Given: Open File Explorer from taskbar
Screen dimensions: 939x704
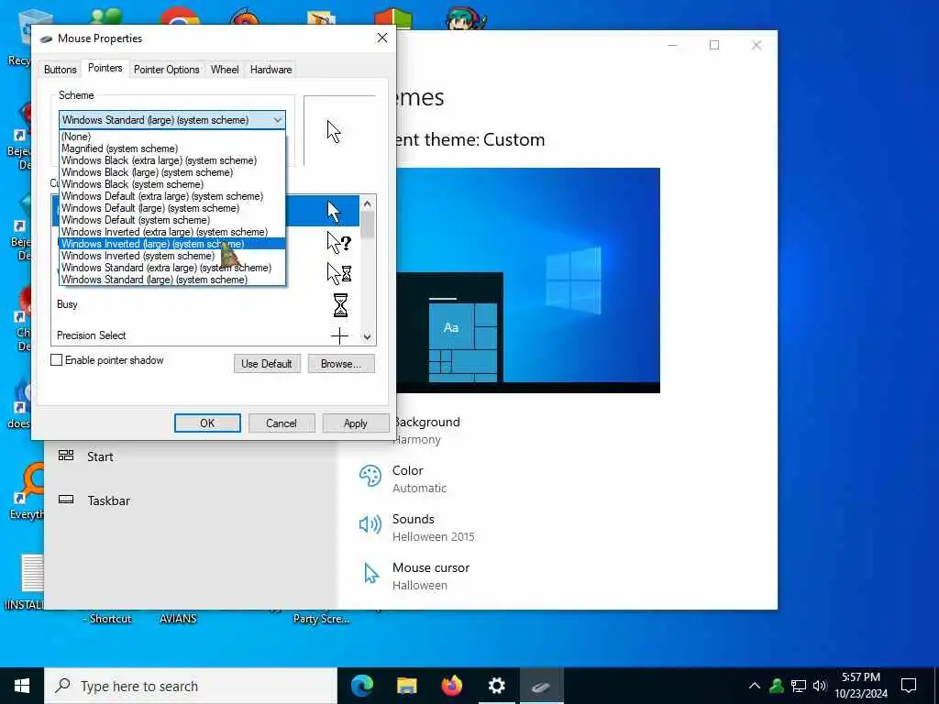Looking at the screenshot, I should (x=406, y=686).
